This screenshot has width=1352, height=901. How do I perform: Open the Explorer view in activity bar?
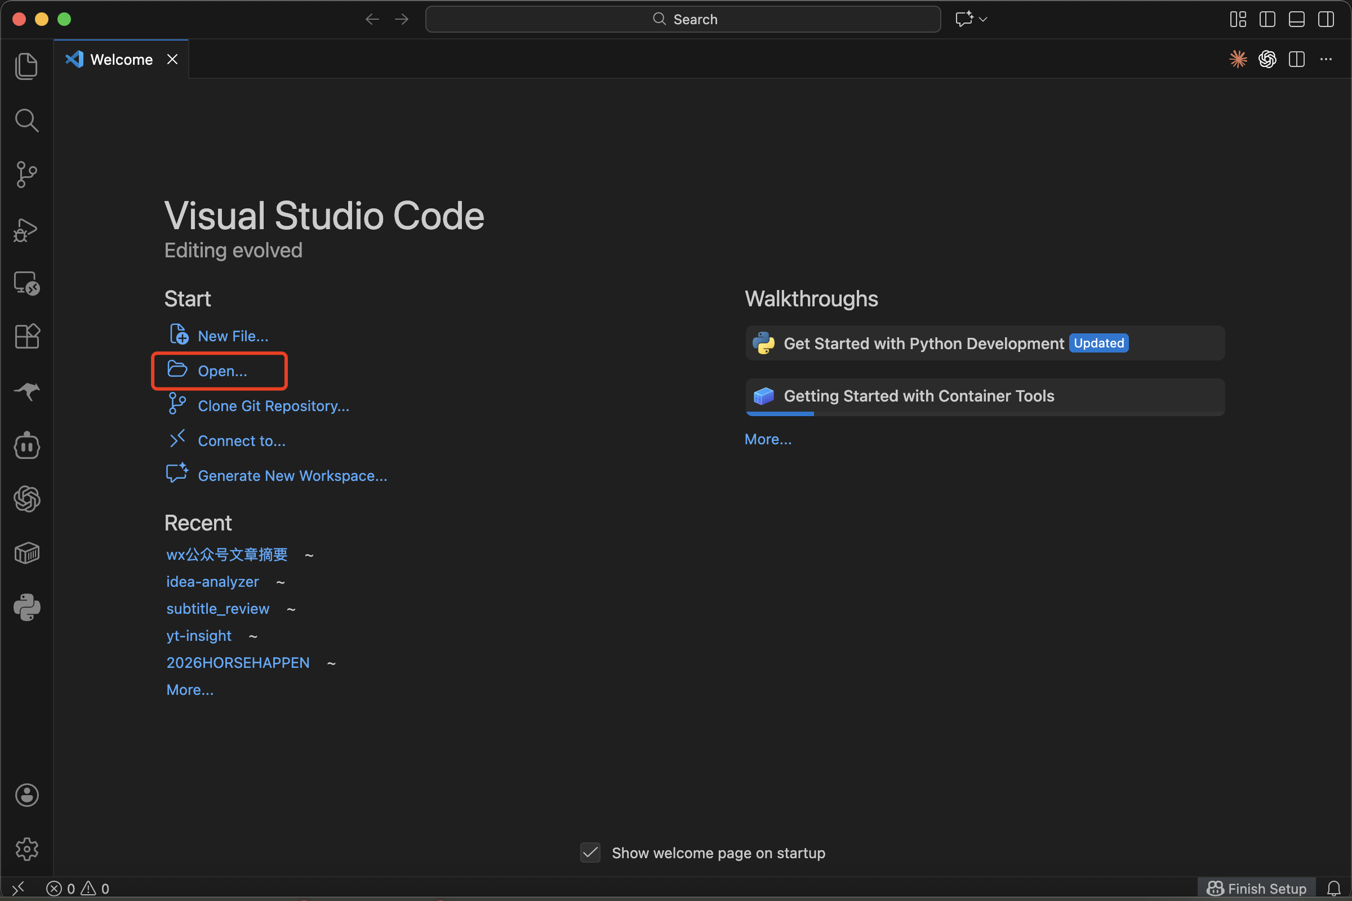tap(26, 66)
